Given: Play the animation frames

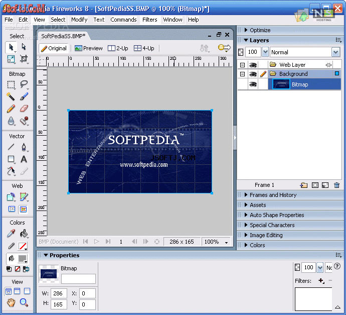Looking at the screenshot, I should [96, 242].
